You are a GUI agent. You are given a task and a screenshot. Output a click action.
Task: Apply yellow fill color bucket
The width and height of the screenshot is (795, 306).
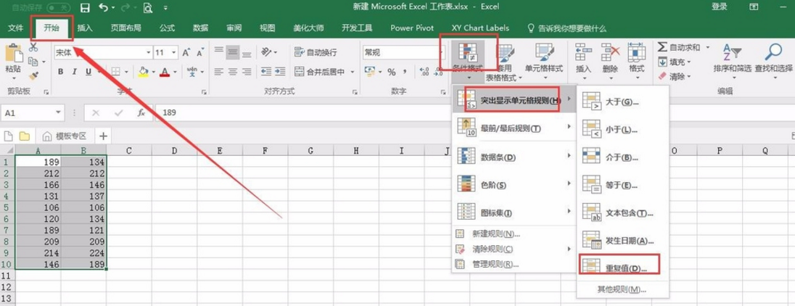point(143,72)
